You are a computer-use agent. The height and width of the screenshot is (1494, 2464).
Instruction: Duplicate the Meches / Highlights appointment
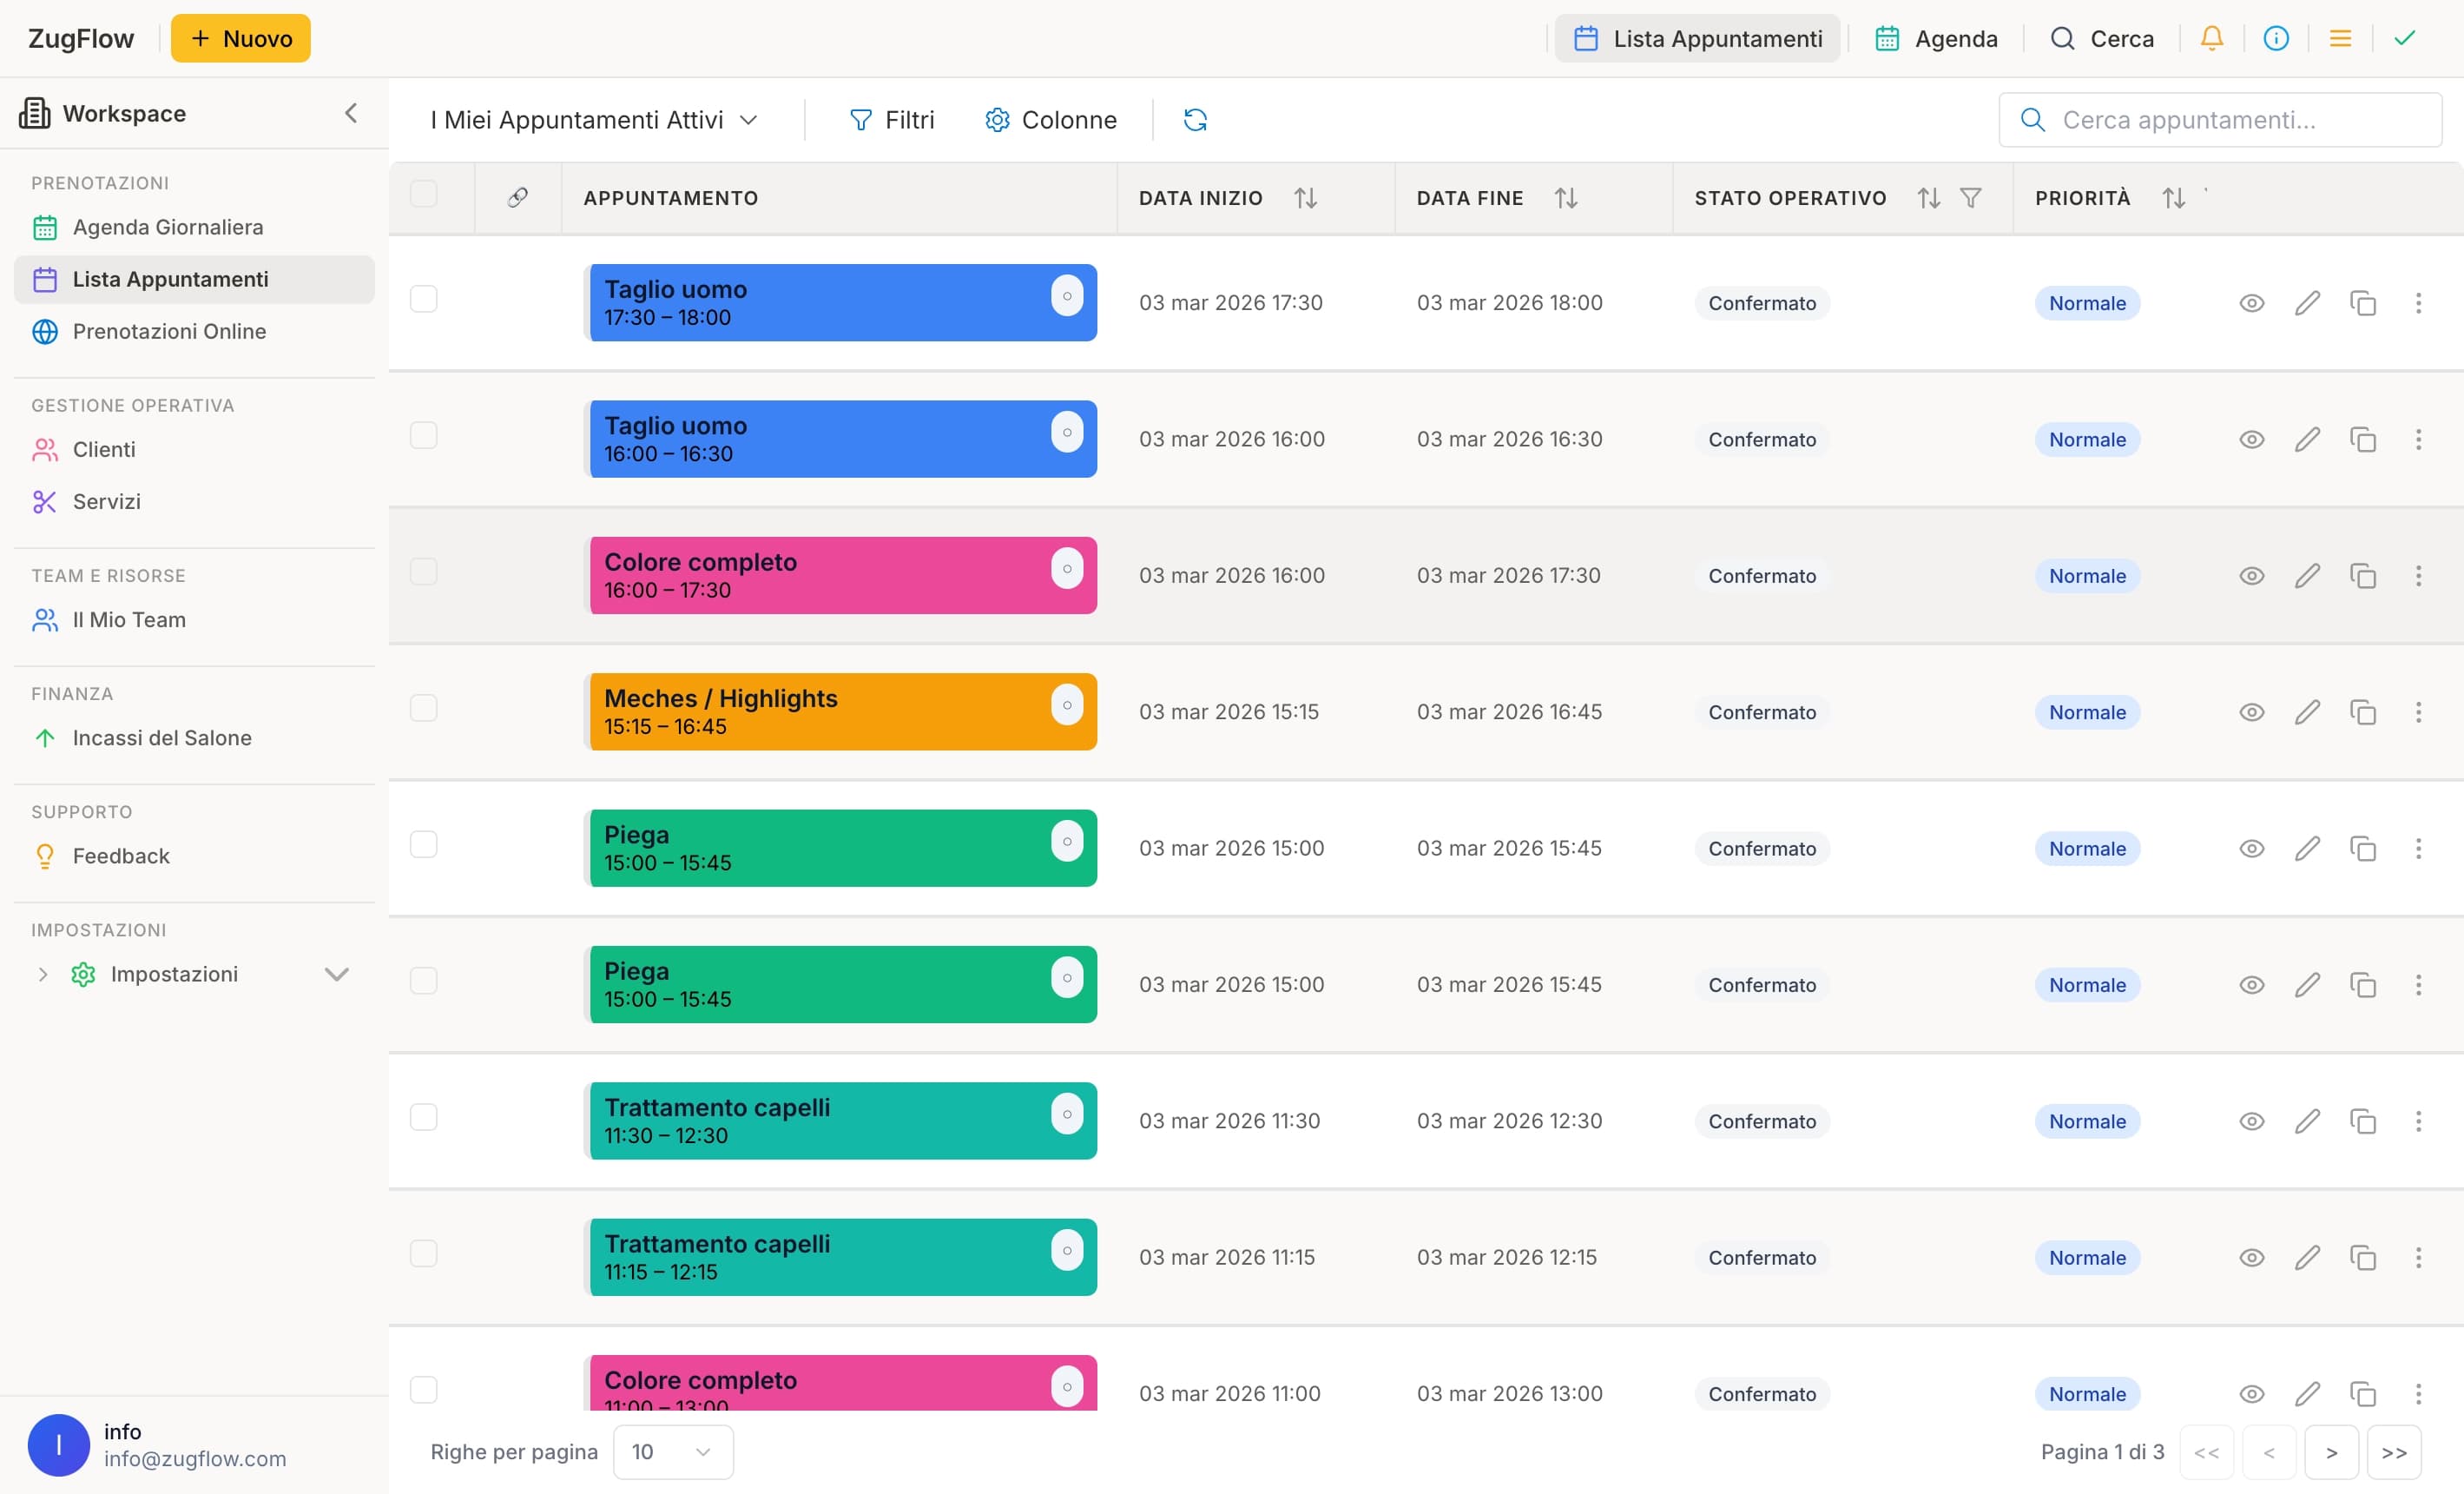[x=2362, y=712]
